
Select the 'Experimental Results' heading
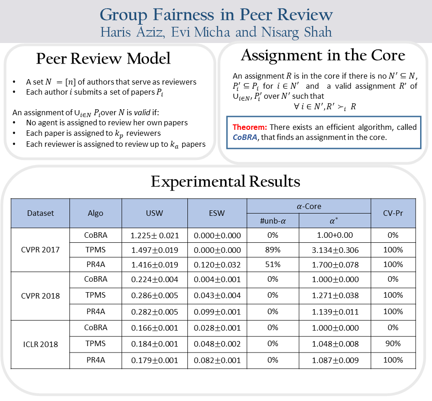point(225,182)
